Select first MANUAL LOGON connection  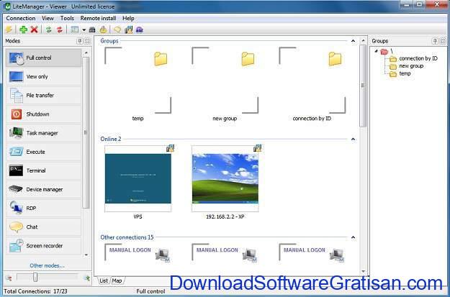click(138, 254)
